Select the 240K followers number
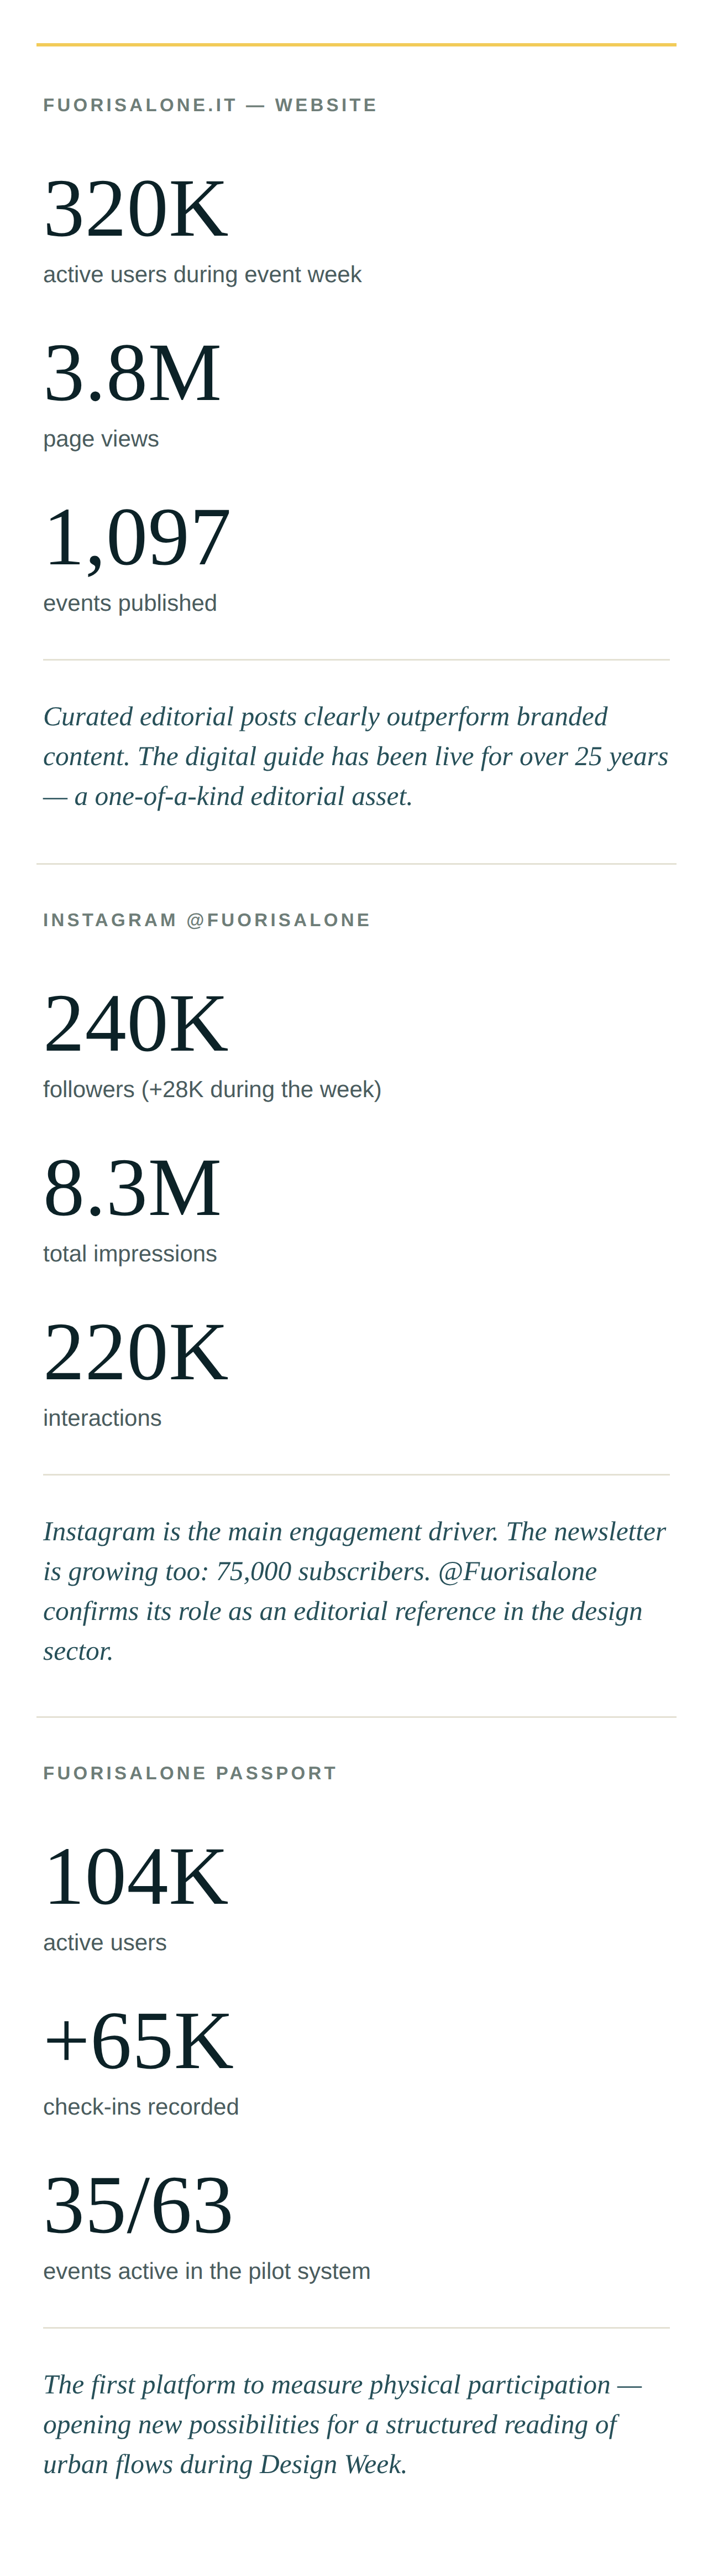 pyautogui.click(x=136, y=1024)
